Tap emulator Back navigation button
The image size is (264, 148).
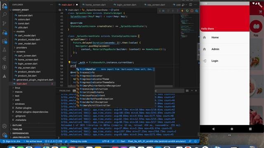point(213,129)
